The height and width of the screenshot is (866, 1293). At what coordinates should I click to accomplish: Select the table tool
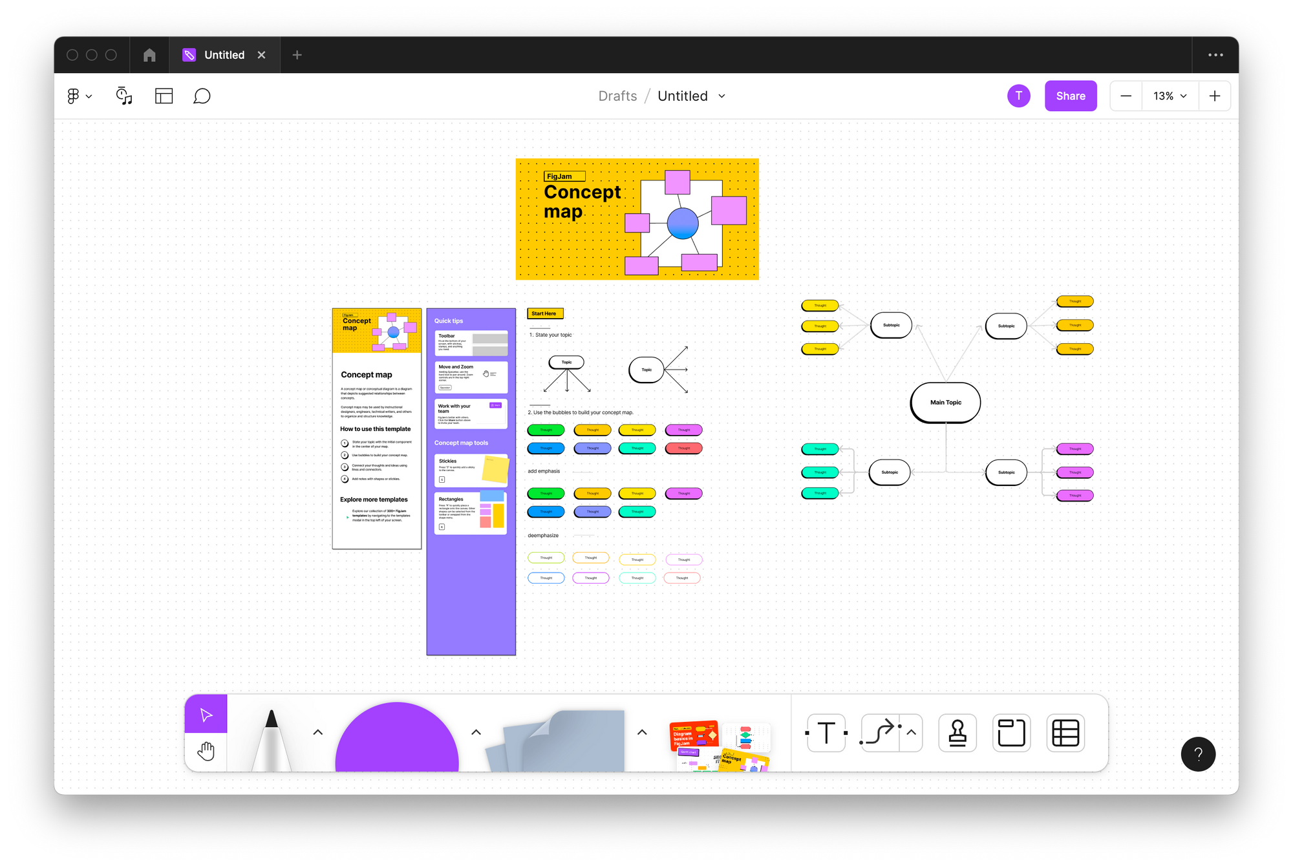tap(1065, 733)
